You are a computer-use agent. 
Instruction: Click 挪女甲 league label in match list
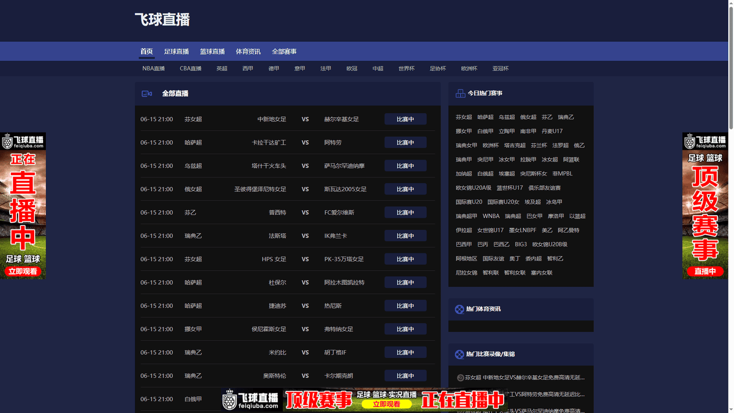(193, 329)
